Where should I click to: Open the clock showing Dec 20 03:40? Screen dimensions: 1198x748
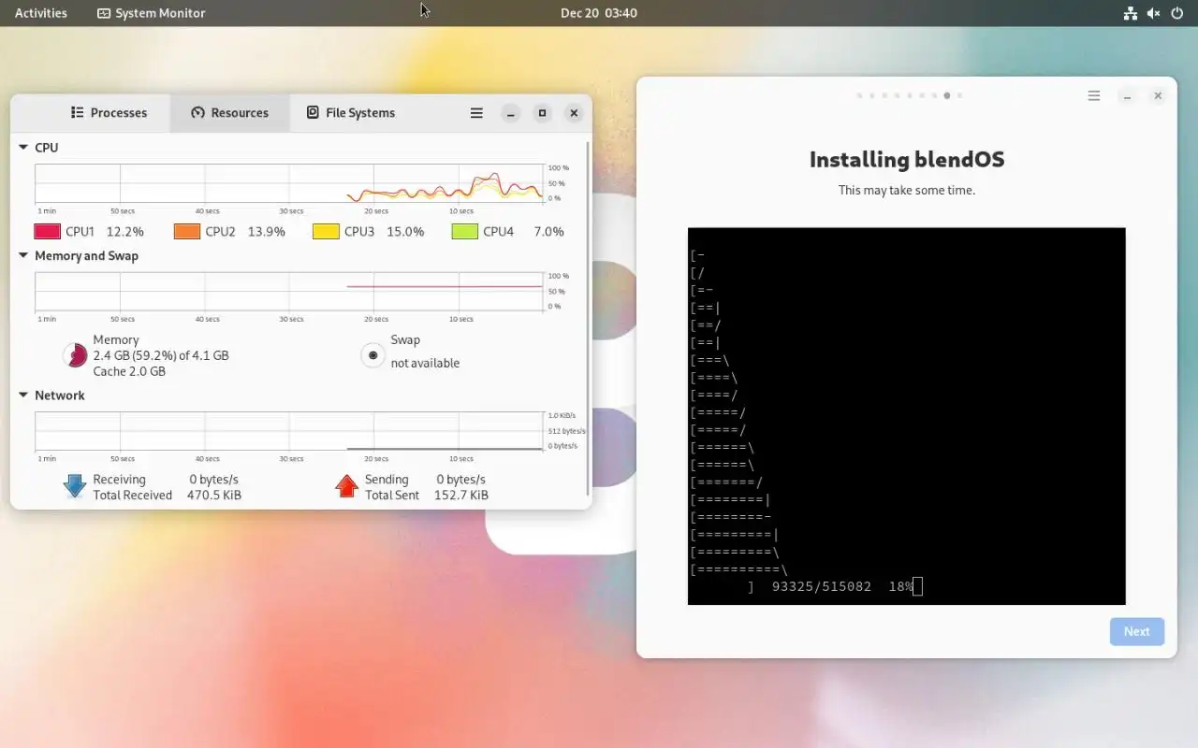(x=599, y=13)
